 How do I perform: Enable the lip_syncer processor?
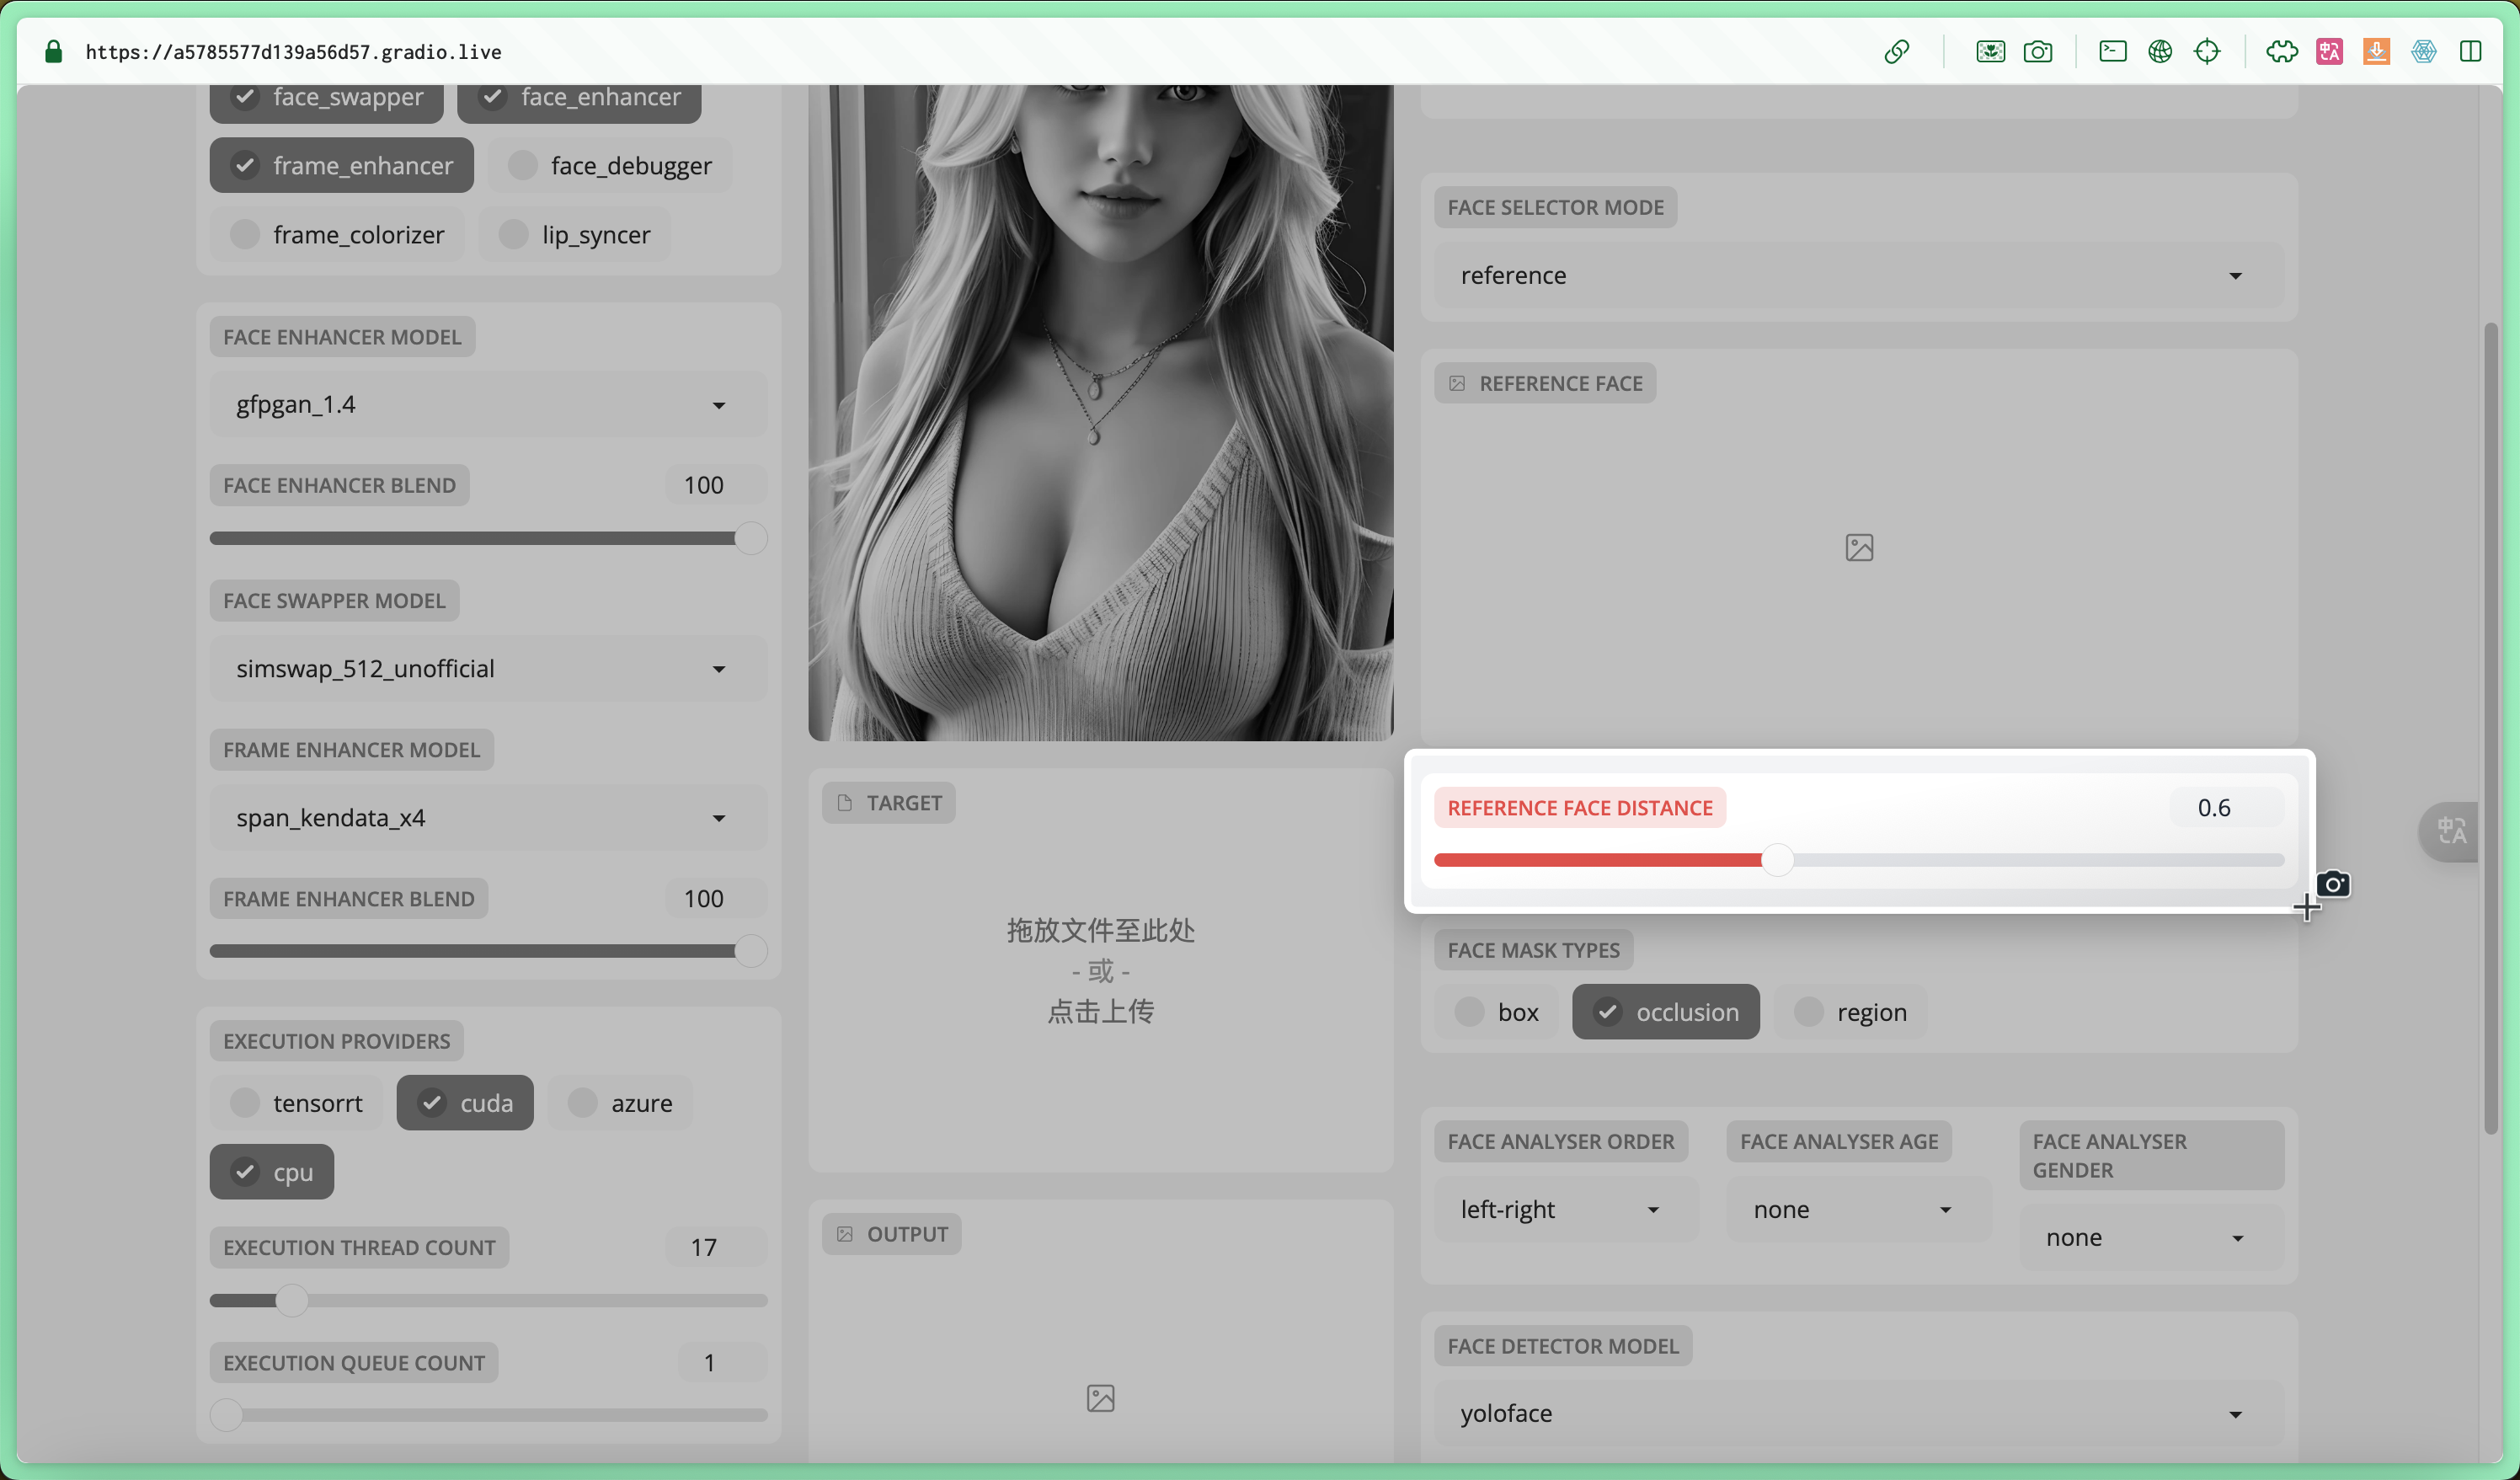(x=574, y=234)
